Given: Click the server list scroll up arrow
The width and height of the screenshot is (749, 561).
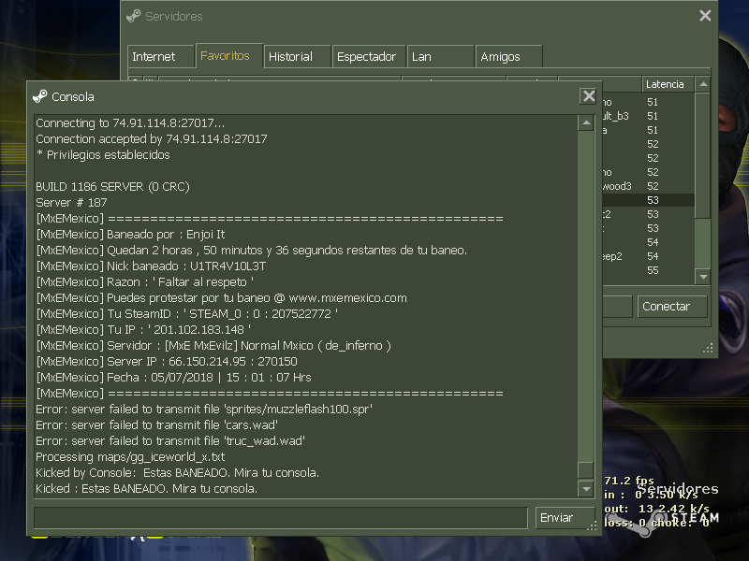Looking at the screenshot, I should 703,84.
